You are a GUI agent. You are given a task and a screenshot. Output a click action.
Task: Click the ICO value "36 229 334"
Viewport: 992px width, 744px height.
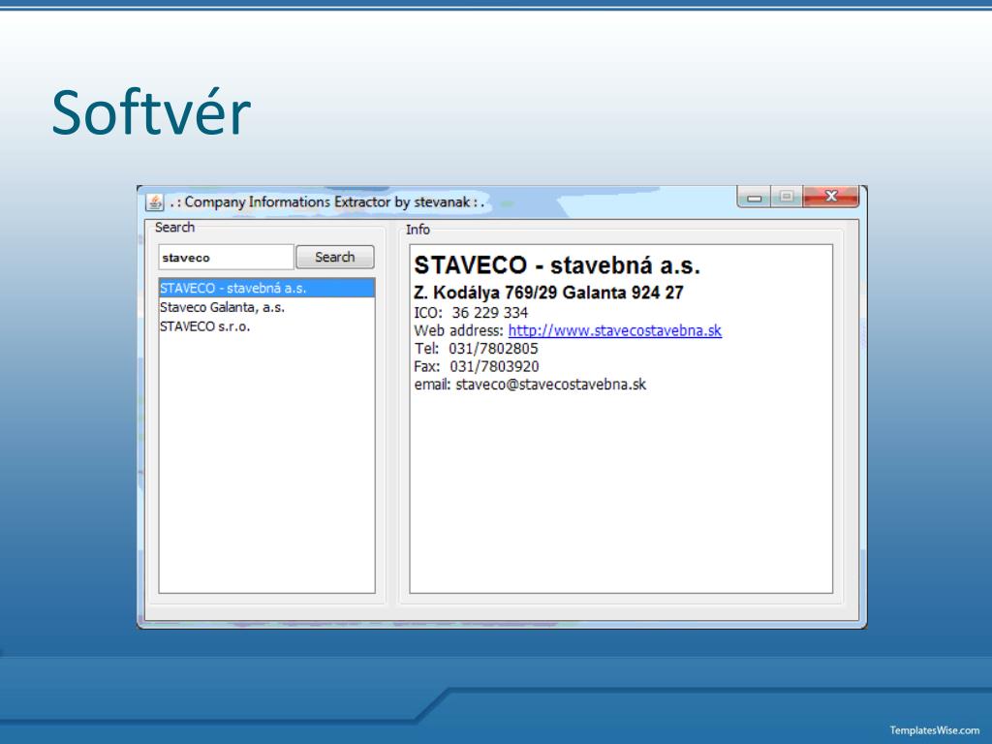click(489, 313)
